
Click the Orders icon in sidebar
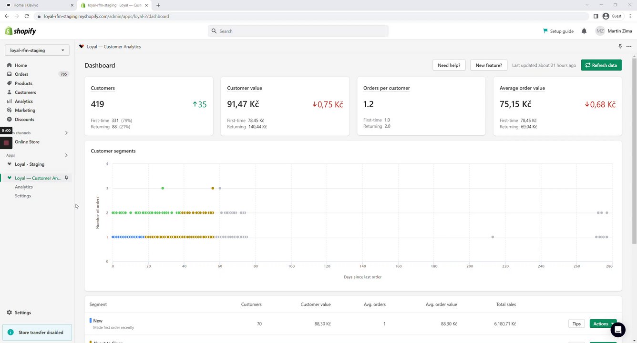point(10,74)
